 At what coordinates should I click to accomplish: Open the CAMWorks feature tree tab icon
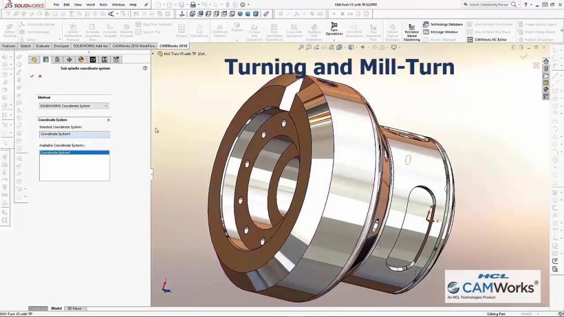click(93, 59)
